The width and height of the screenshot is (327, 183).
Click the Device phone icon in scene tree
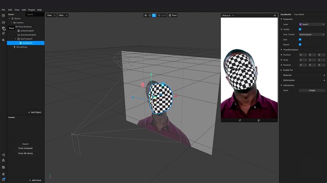click(12, 19)
